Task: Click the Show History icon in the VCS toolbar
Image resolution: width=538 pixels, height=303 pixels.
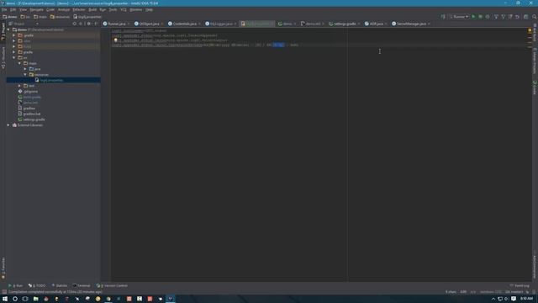Action: [510, 17]
